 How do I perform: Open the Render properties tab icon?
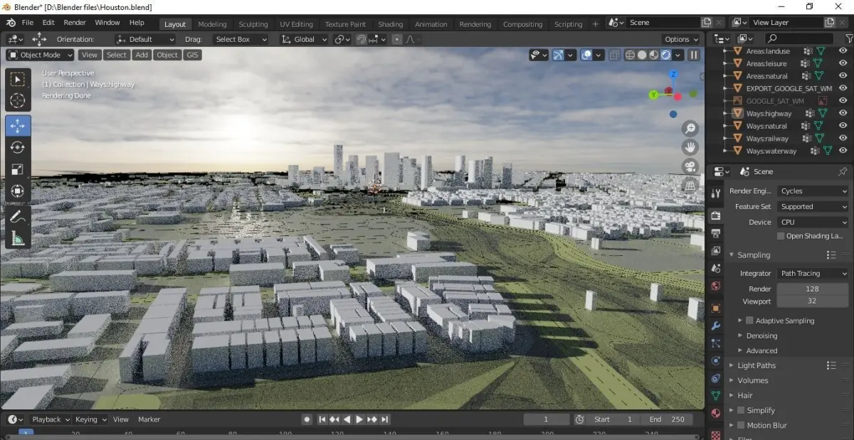(x=716, y=215)
